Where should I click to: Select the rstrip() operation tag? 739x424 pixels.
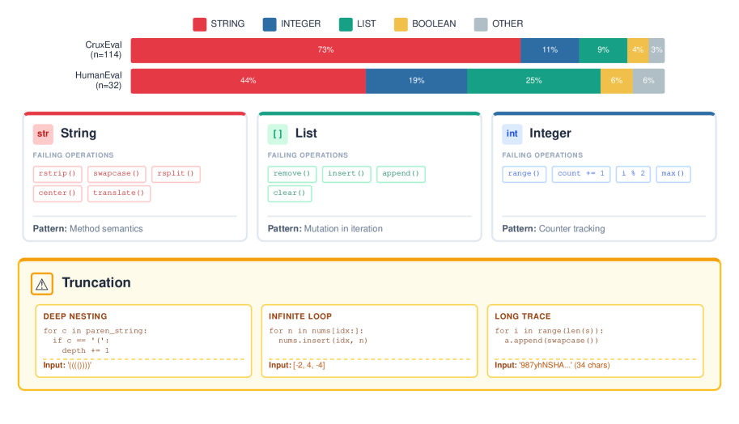click(57, 174)
